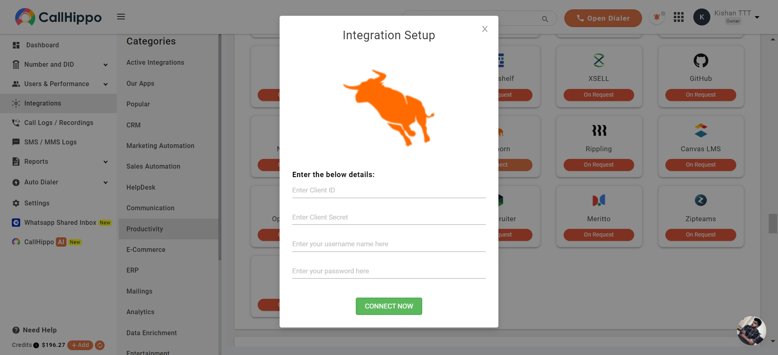Click the Call Logs phone icon
778x355 pixels.
tap(16, 123)
